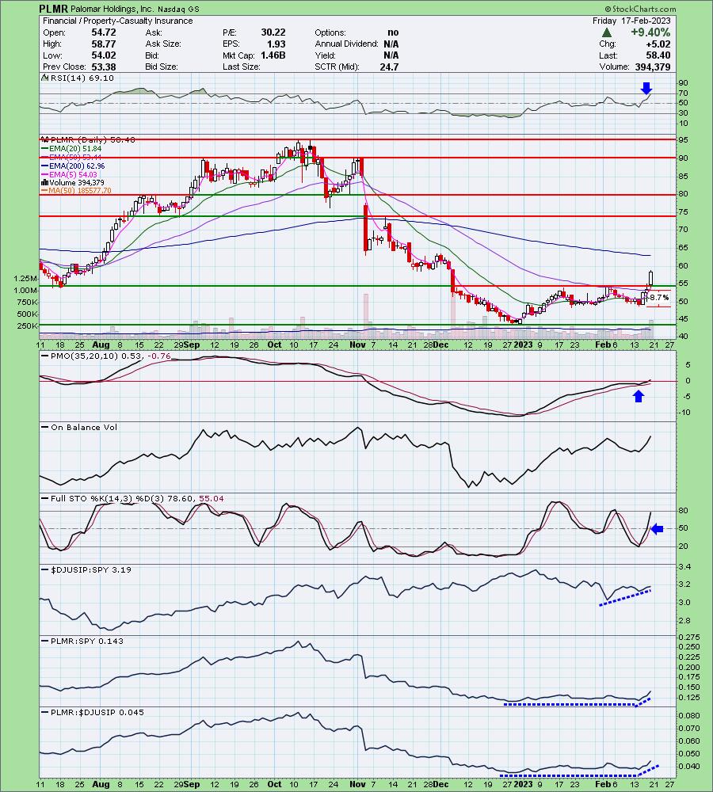Click the 0.080 axis label of the PLMR:$DJUSIP panel
The height and width of the screenshot is (792, 713).
(x=688, y=716)
